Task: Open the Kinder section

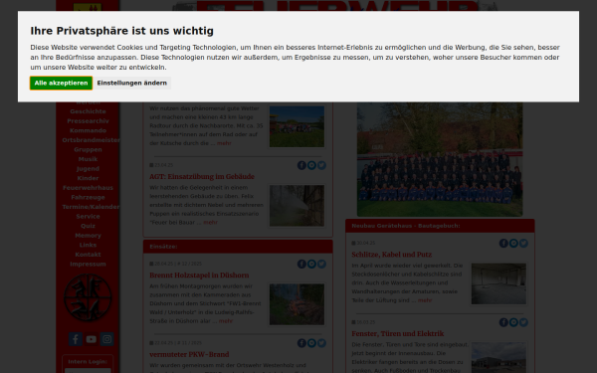Action: [88, 178]
